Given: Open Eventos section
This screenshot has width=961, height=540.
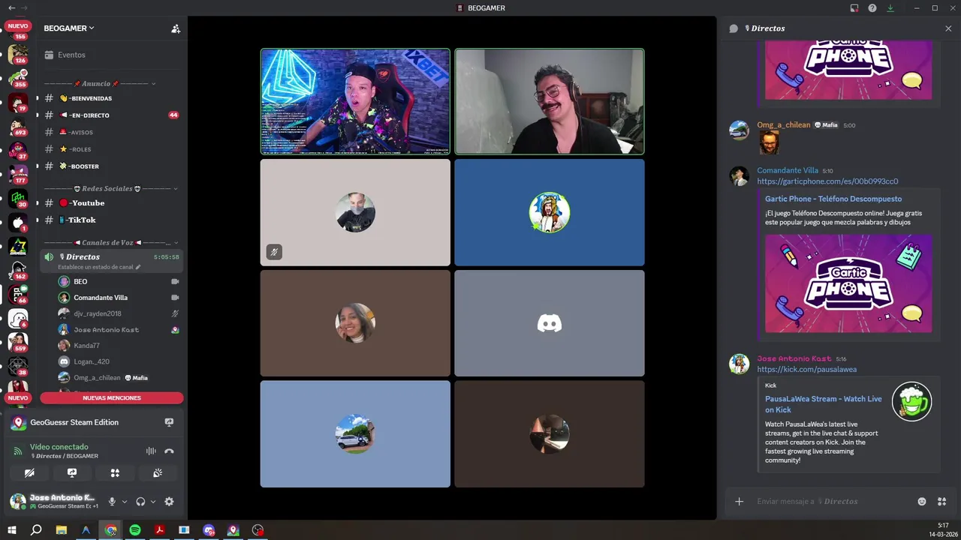Looking at the screenshot, I should [x=111, y=55].
